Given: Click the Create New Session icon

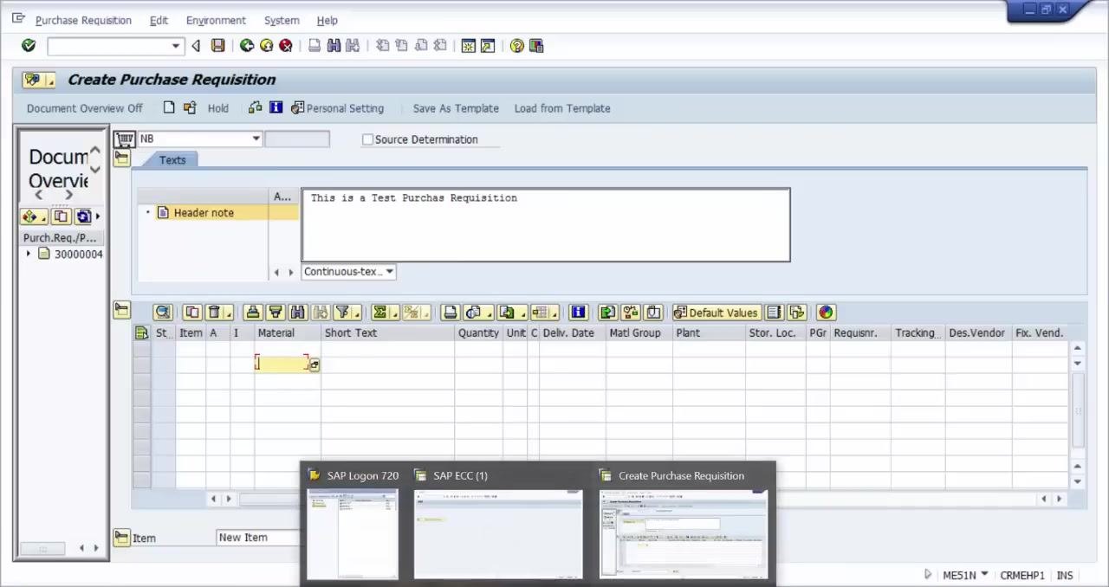Looking at the screenshot, I should pos(469,46).
